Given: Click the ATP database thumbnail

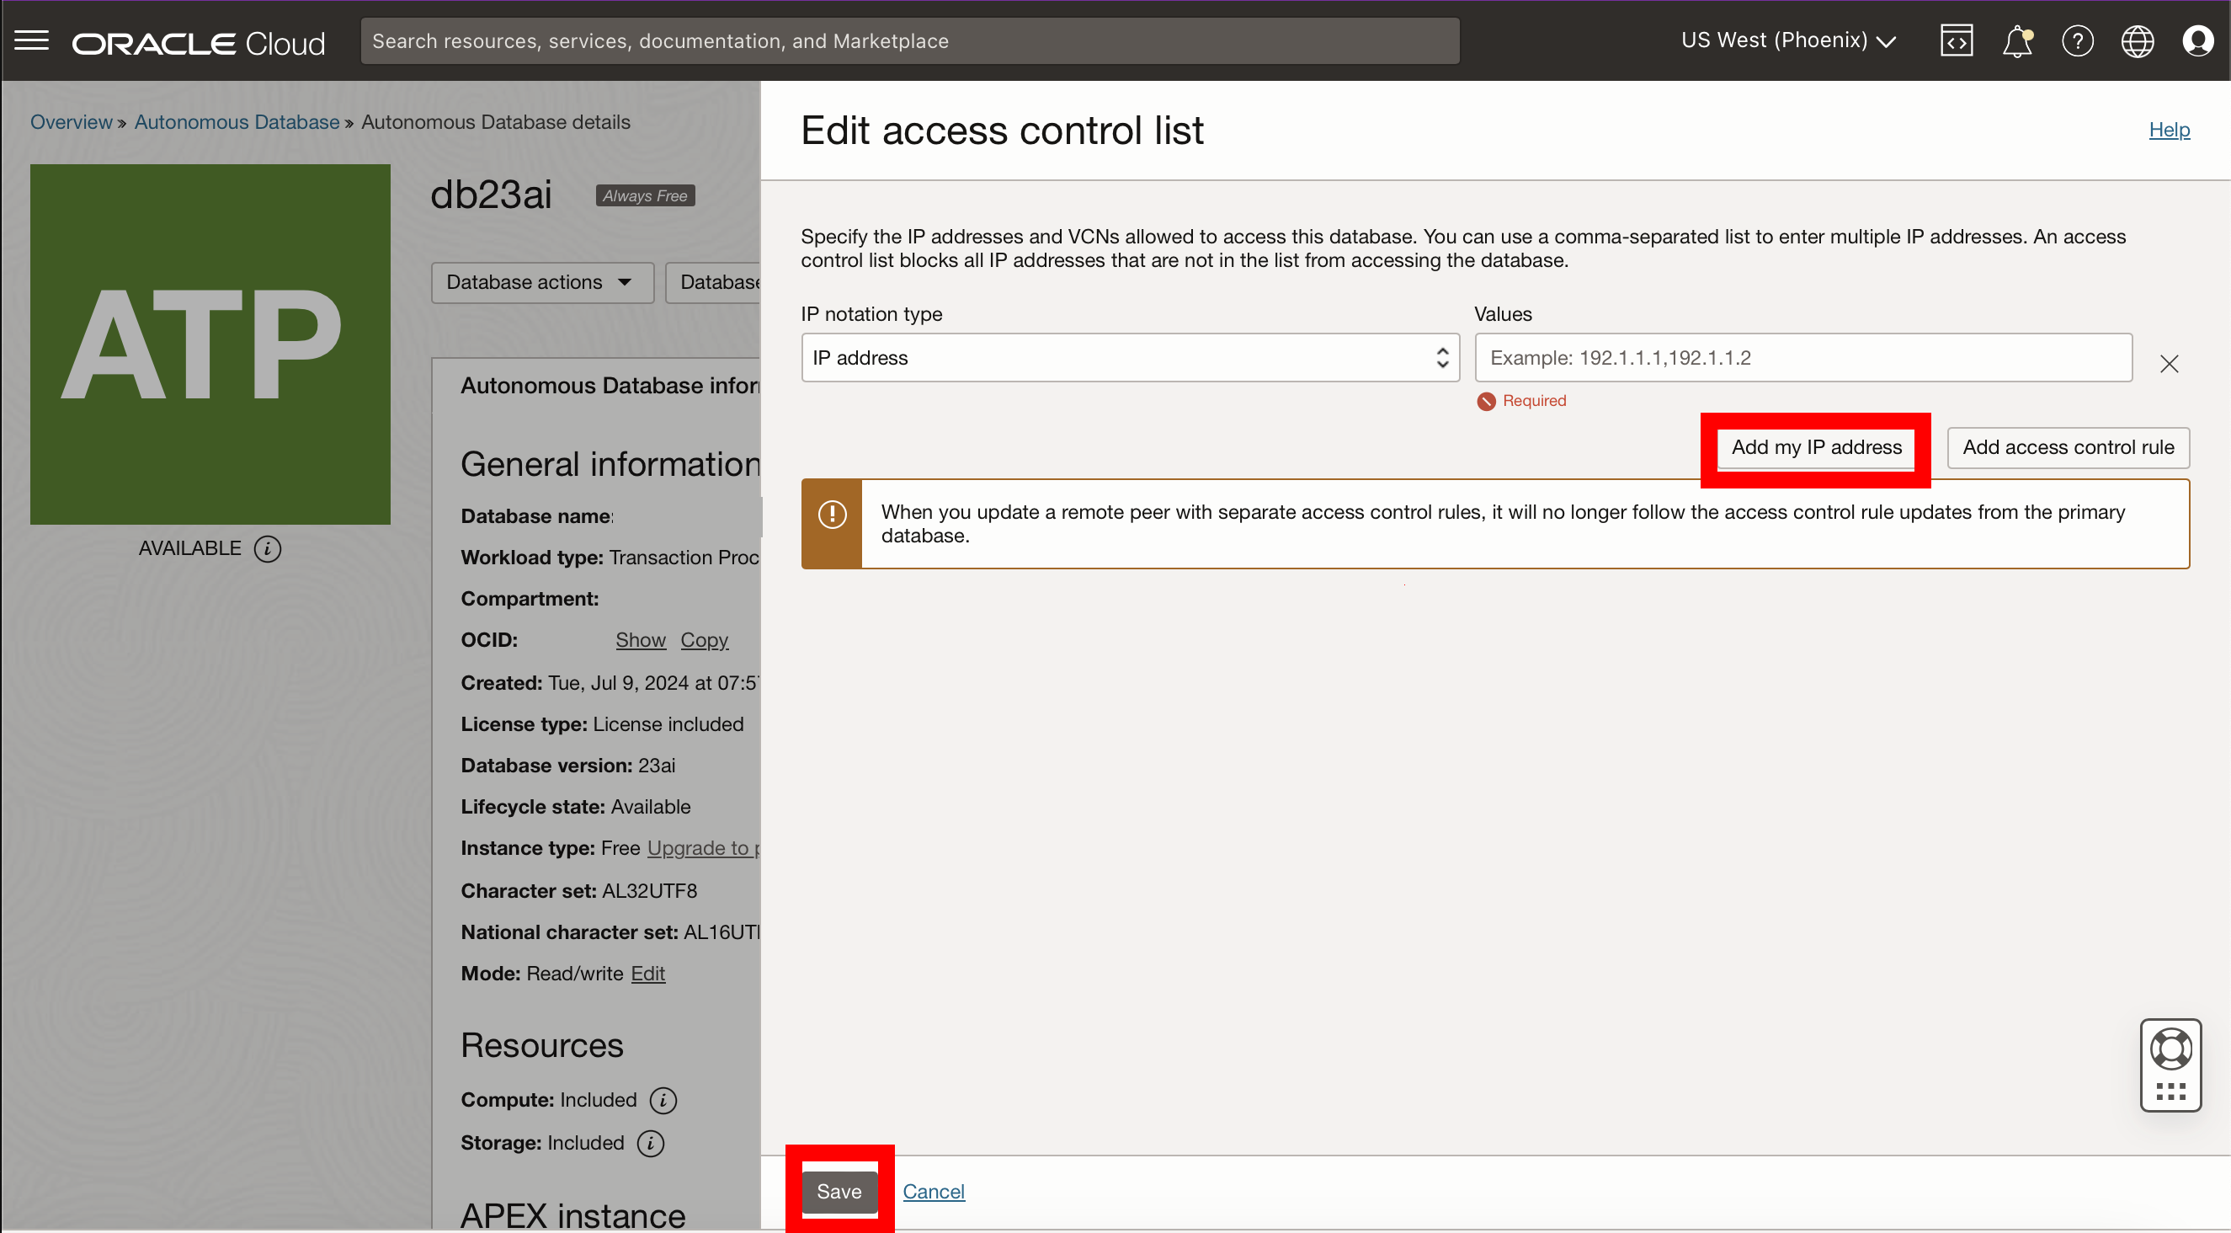Looking at the screenshot, I should [210, 344].
